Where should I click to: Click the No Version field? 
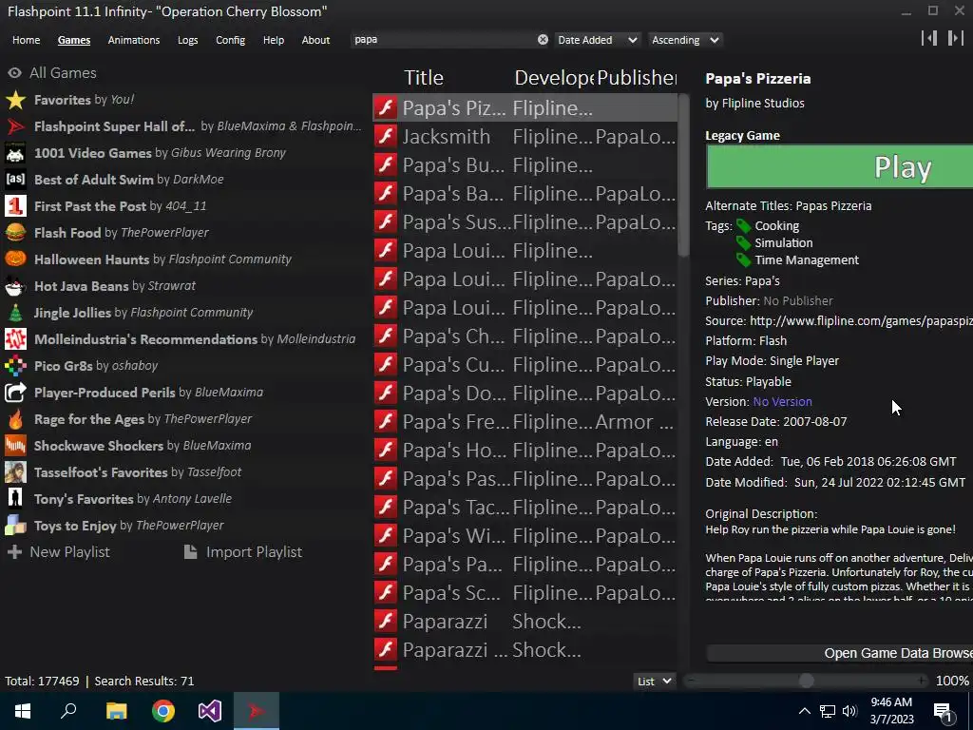click(783, 402)
